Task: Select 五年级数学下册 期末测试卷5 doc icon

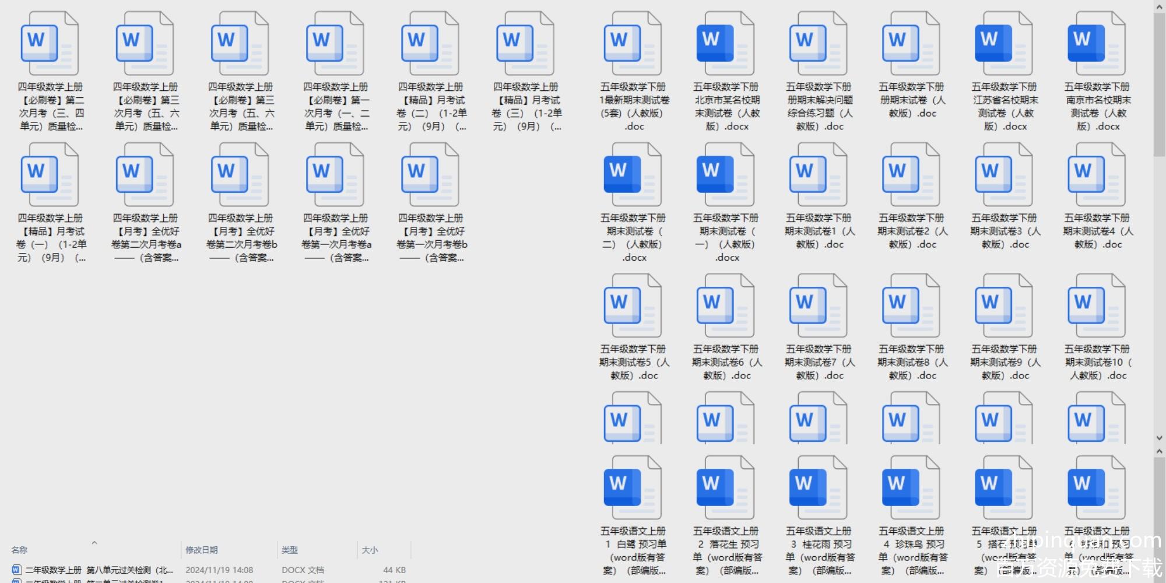Action: pyautogui.click(x=633, y=306)
